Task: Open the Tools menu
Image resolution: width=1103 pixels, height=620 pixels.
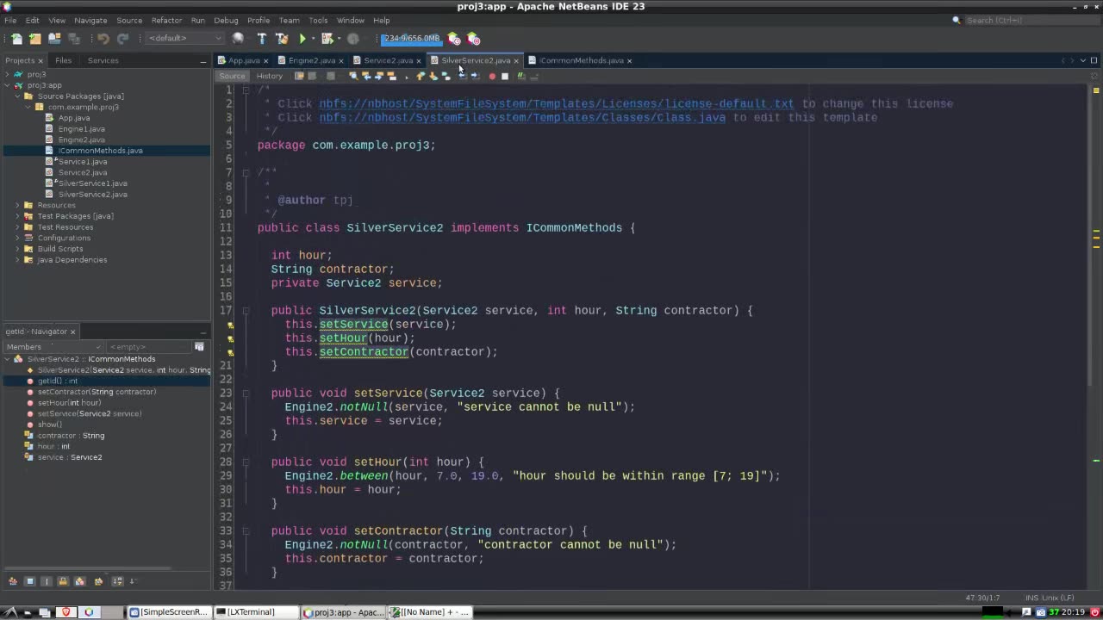Action: (318, 20)
